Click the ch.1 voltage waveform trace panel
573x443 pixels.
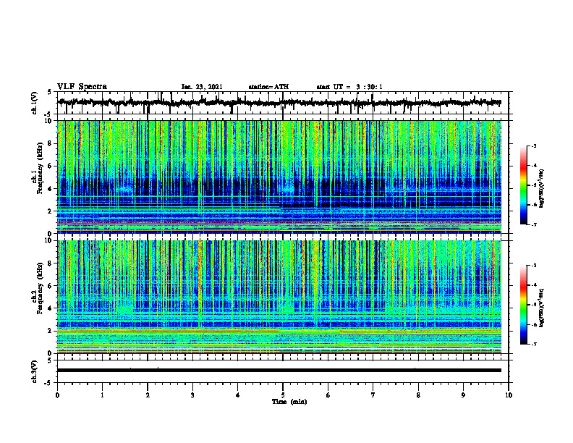point(283,103)
